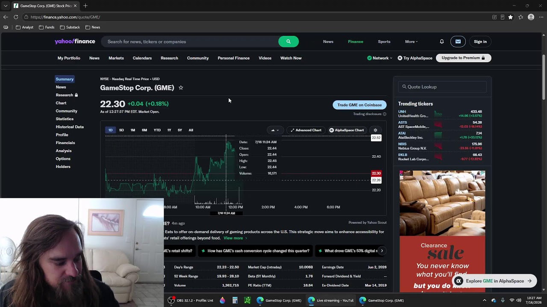This screenshot has height=307, width=547.
Task: Open Advanced Chart
Action: click(306, 130)
